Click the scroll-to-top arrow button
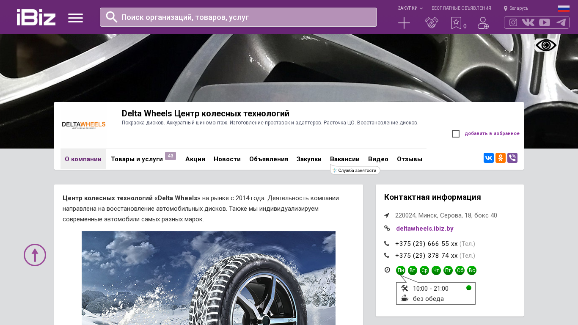Viewport: 578px width, 325px height. tap(35, 255)
